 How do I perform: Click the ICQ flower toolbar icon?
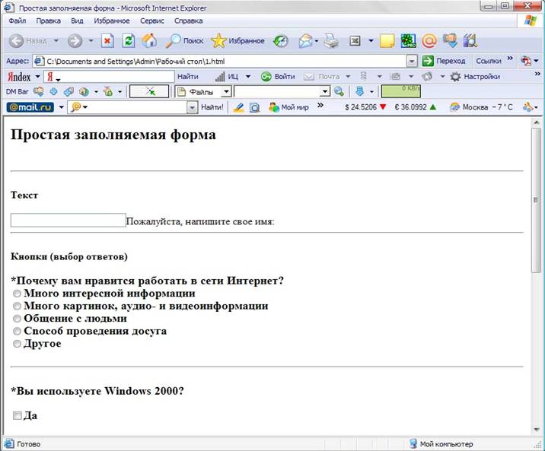click(x=408, y=41)
